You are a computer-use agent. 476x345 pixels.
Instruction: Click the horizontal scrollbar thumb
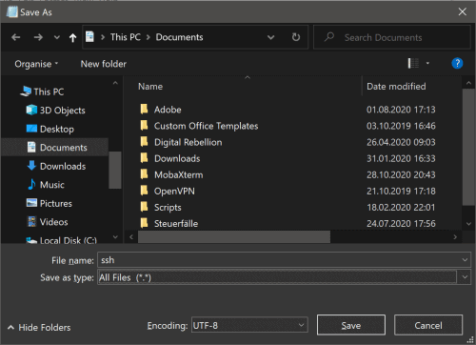pyautogui.click(x=234, y=237)
